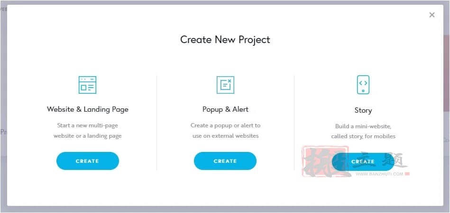450x213 pixels.
Task: Click the Popup & Alert window icon
Action: [x=225, y=85]
